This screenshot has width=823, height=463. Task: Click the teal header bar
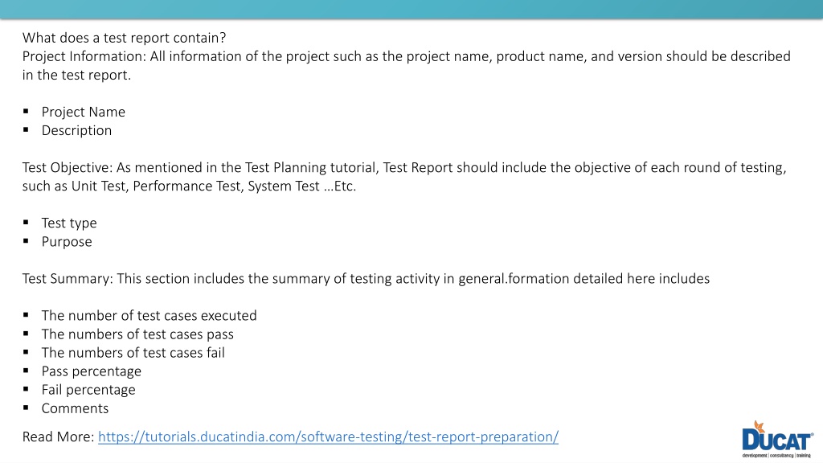tap(411, 10)
